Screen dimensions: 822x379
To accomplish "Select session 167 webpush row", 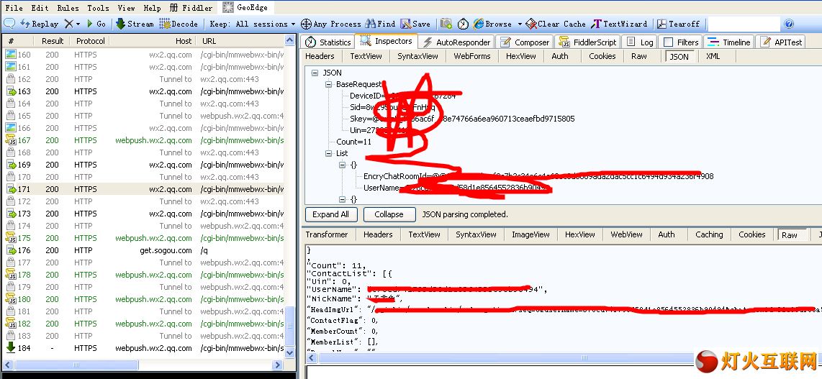I will [x=144, y=140].
